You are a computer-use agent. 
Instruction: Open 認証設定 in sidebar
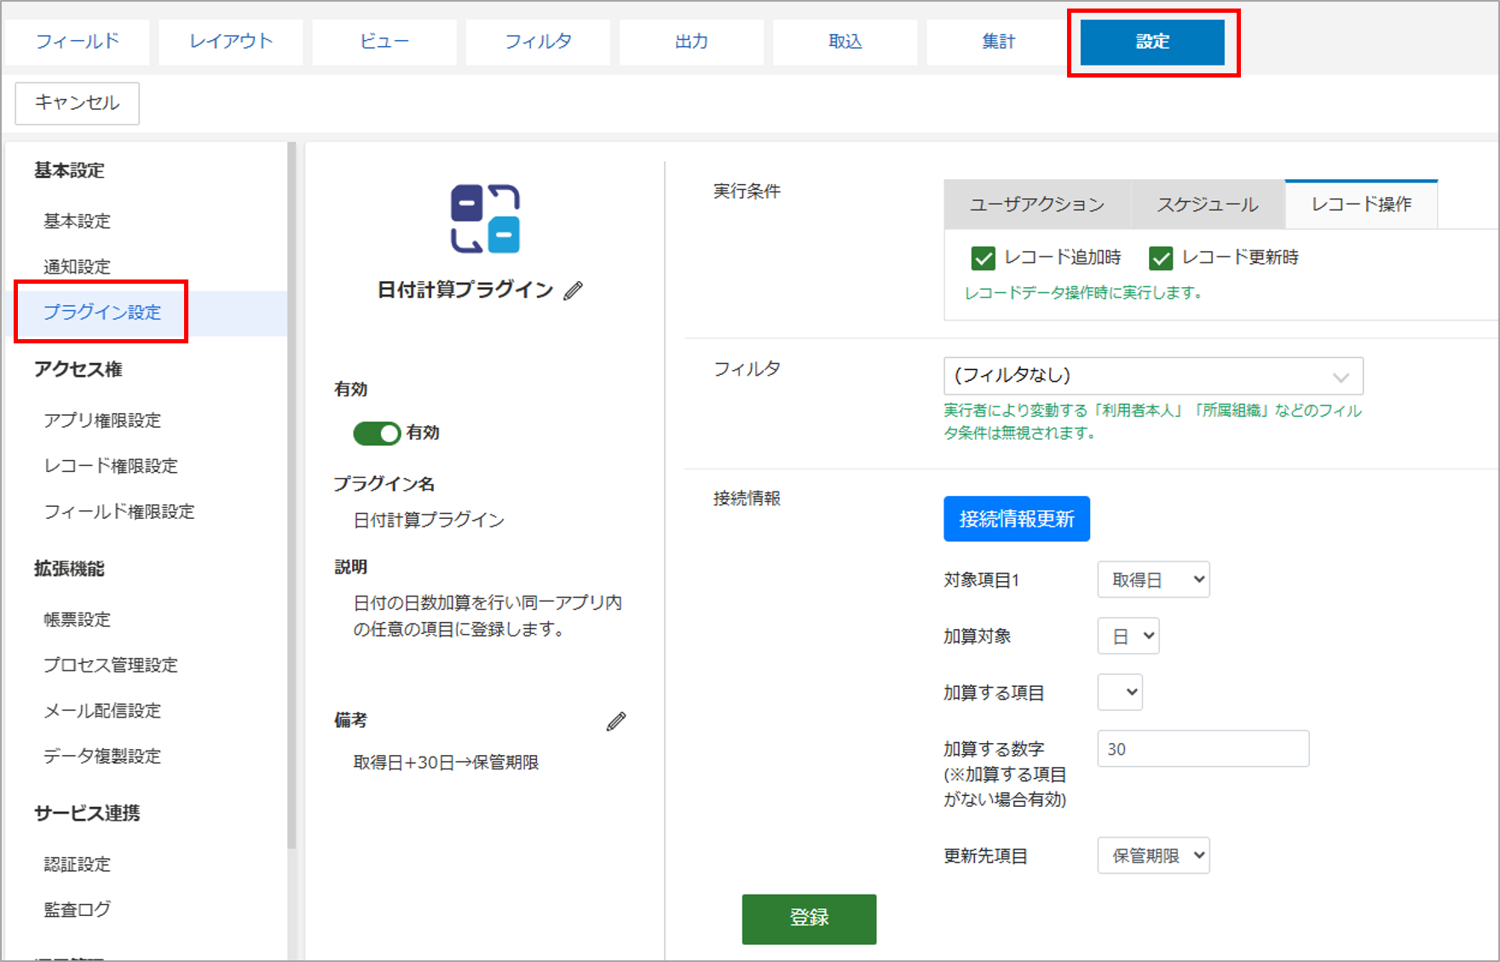(x=78, y=864)
